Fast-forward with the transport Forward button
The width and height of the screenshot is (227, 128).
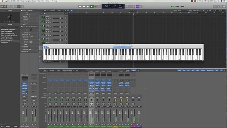pos(84,6)
